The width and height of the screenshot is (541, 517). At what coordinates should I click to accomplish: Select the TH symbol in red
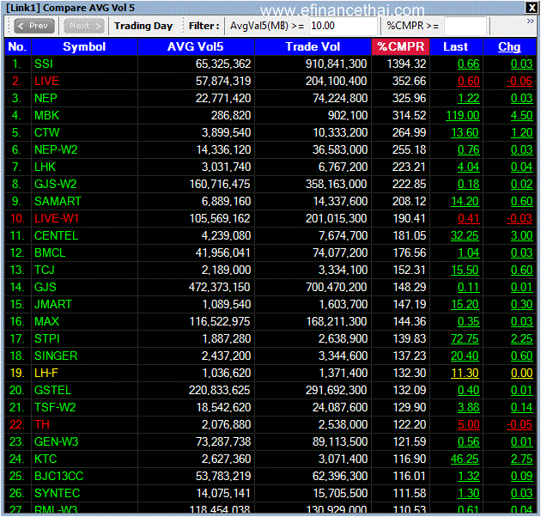pyautogui.click(x=42, y=424)
